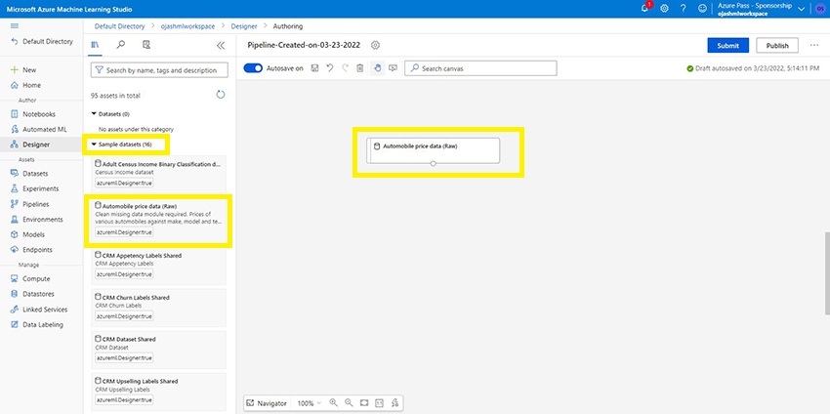Open the hamburger navigation menu

pyautogui.click(x=15, y=26)
